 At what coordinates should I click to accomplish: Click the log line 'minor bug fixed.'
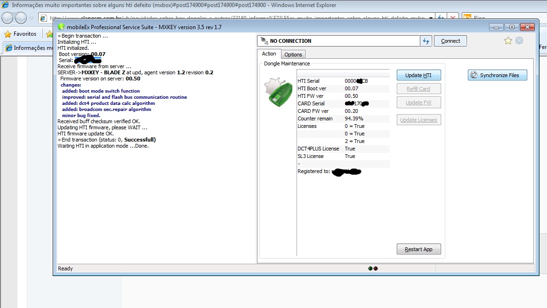pyautogui.click(x=81, y=115)
